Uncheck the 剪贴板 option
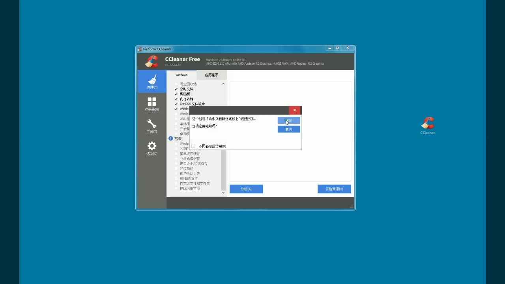Viewport: 505px width, 284px height. [x=176, y=94]
